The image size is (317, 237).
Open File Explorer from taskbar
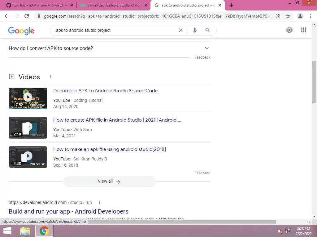[25, 231]
